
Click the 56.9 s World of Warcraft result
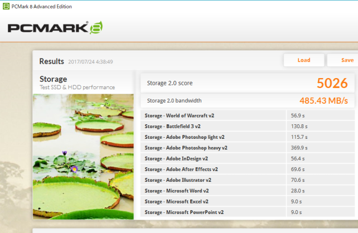(297, 116)
